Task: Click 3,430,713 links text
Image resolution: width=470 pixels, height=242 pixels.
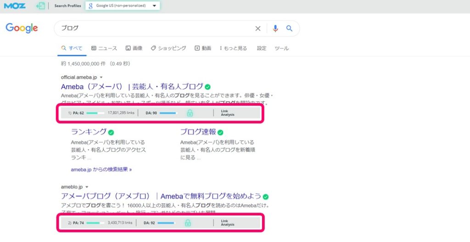Action: point(120,223)
